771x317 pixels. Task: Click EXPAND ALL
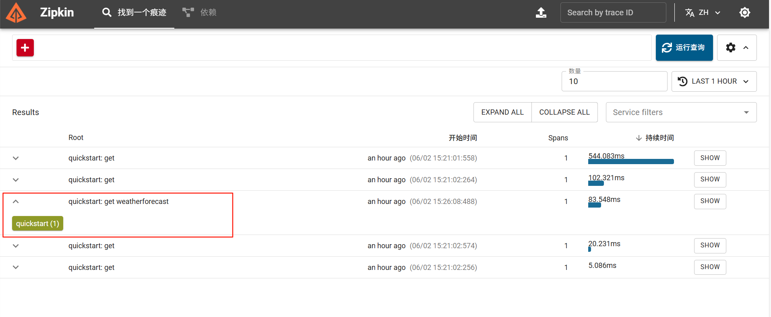point(502,112)
